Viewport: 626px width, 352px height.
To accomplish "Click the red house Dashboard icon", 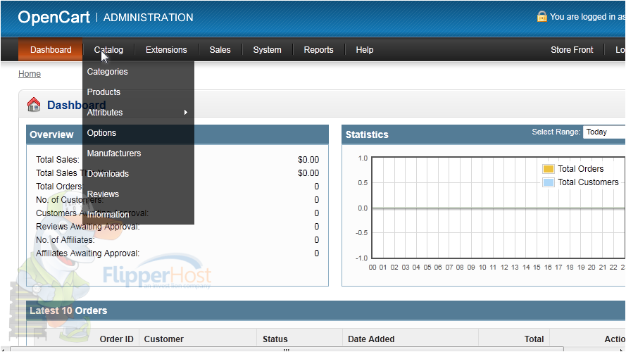I will 34,105.
